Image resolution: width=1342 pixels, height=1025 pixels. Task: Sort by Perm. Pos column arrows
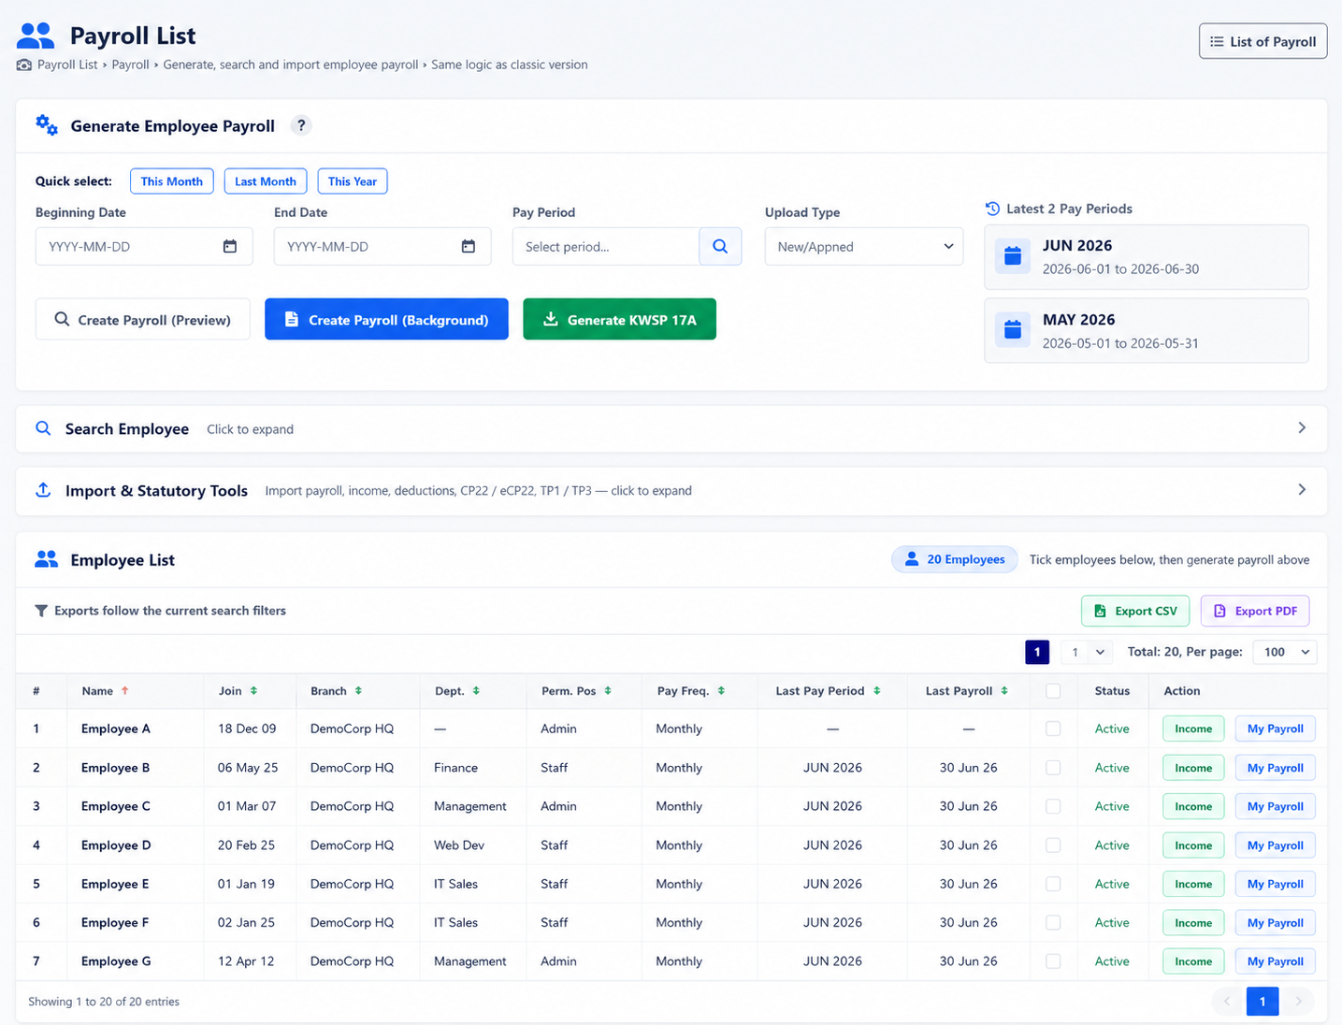click(608, 691)
